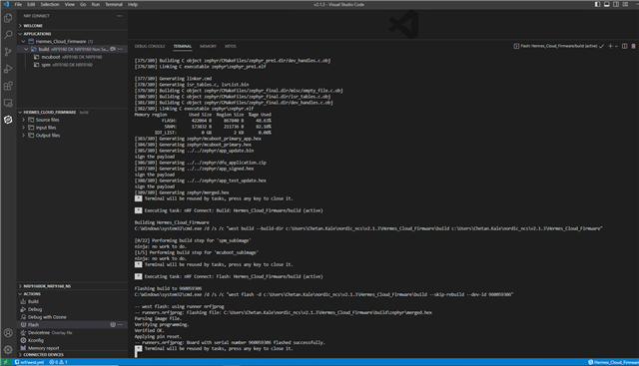Add a new terminal with plus icon

610,47
